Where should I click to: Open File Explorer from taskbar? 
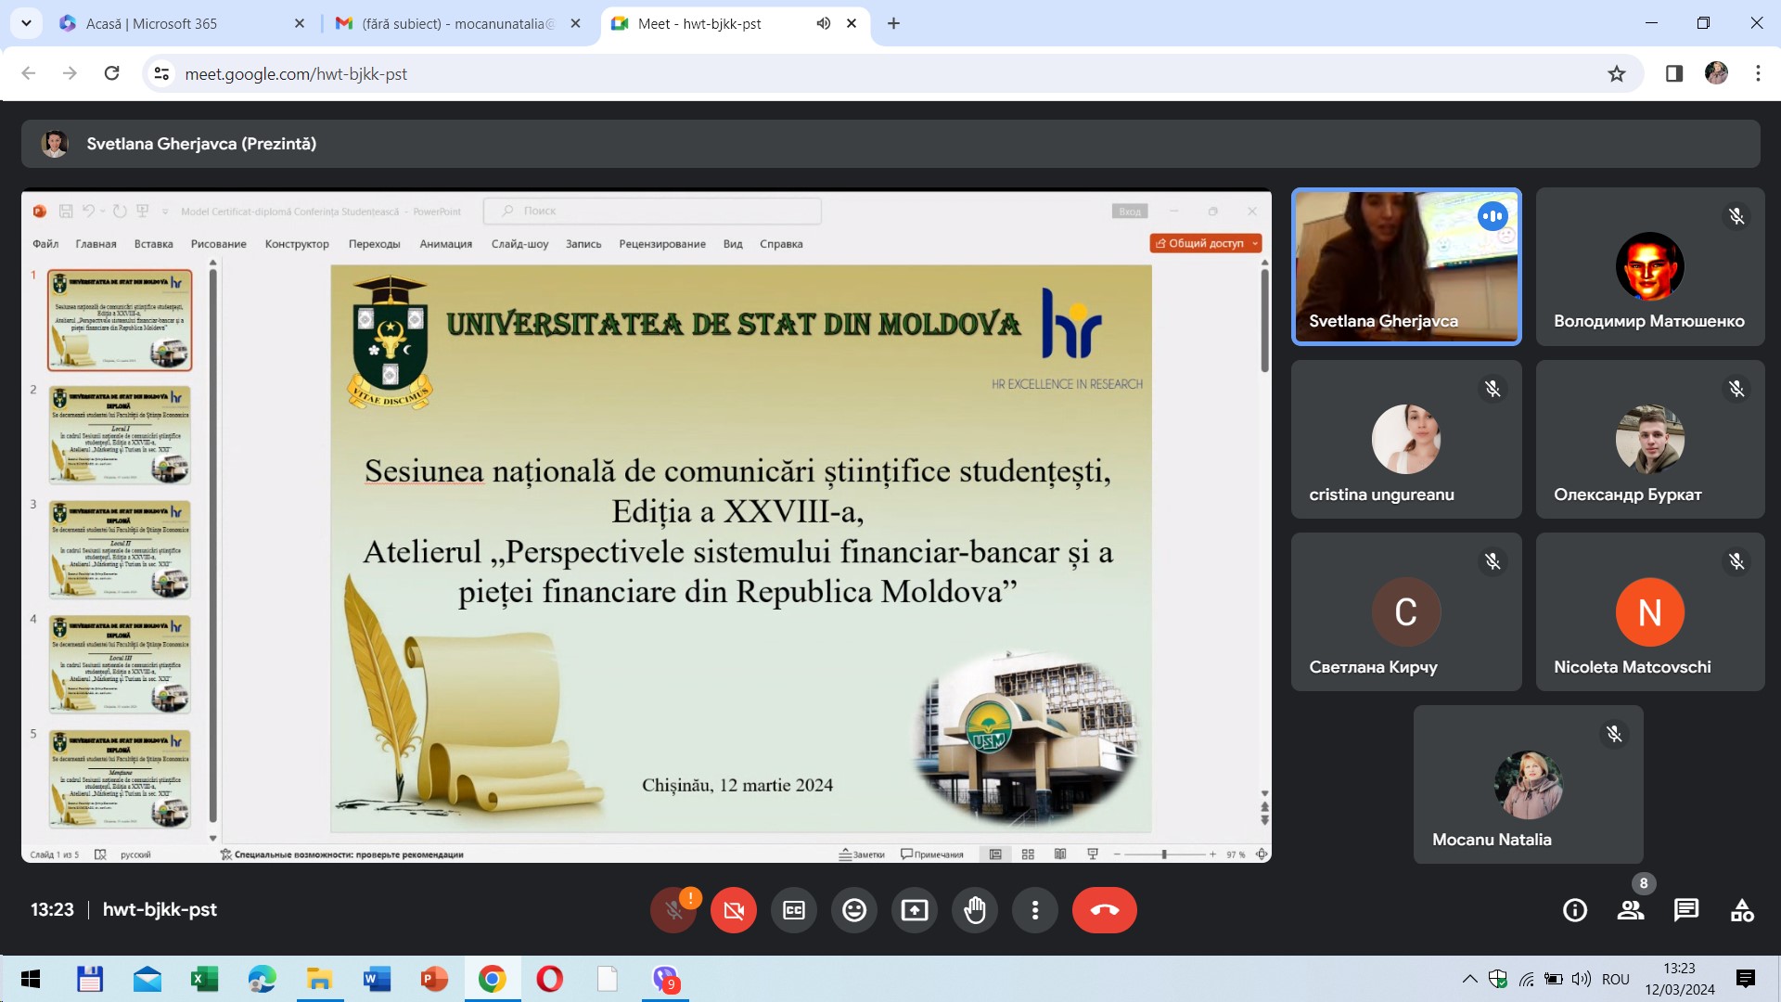(x=319, y=979)
